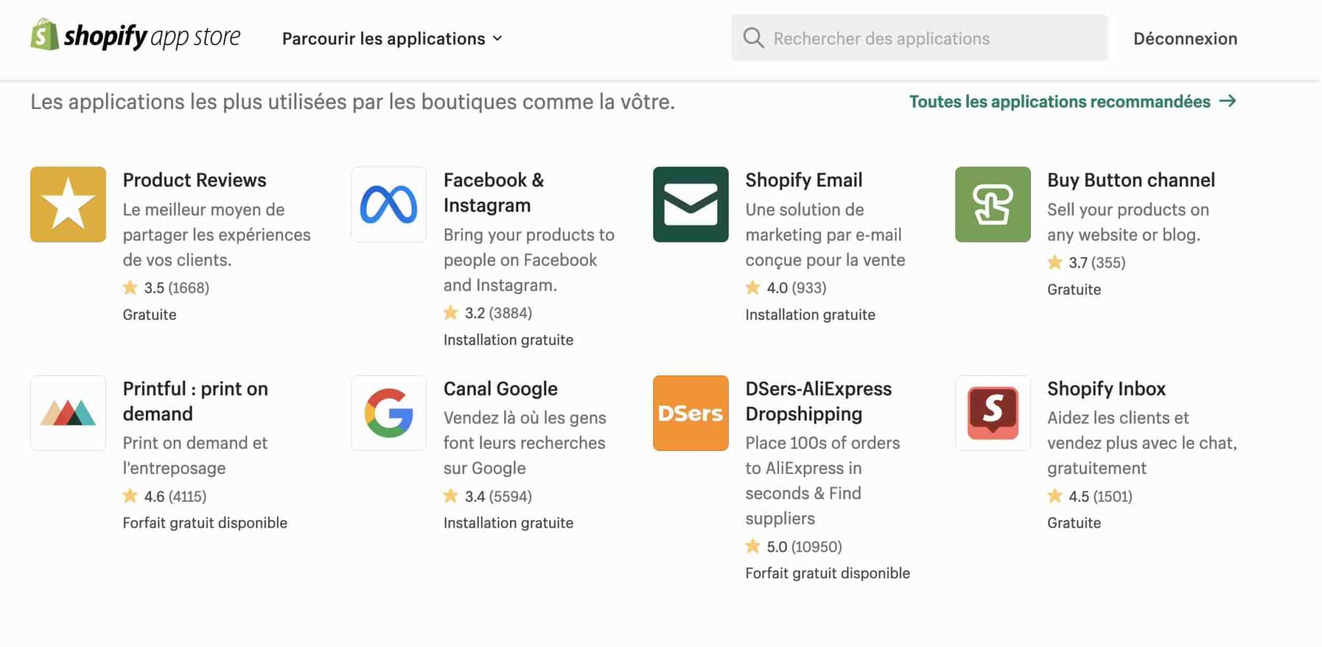This screenshot has width=1322, height=647.
Task: Click the Shopify app store logo
Action: pos(136,35)
